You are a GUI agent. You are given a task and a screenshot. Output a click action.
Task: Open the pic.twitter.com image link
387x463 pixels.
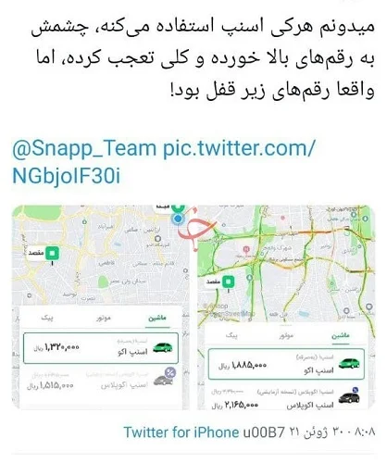click(x=164, y=162)
